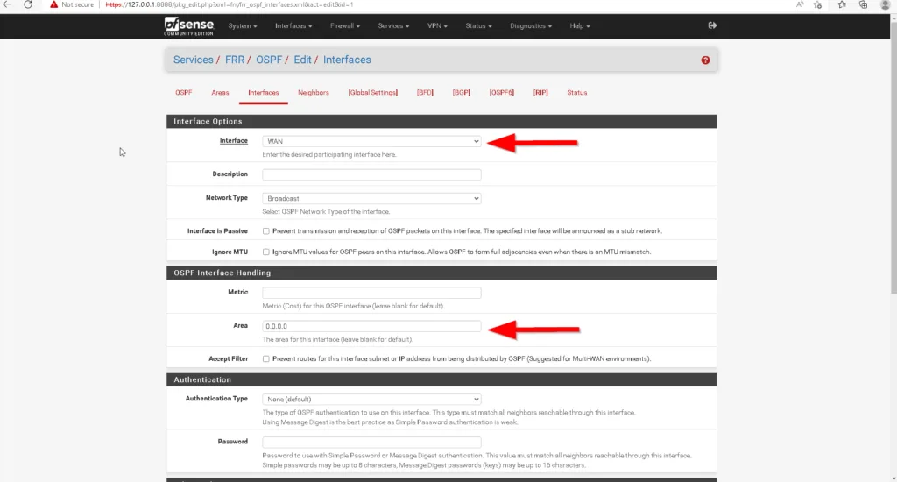
Task: Go to the [BGP] tab
Action: point(461,93)
